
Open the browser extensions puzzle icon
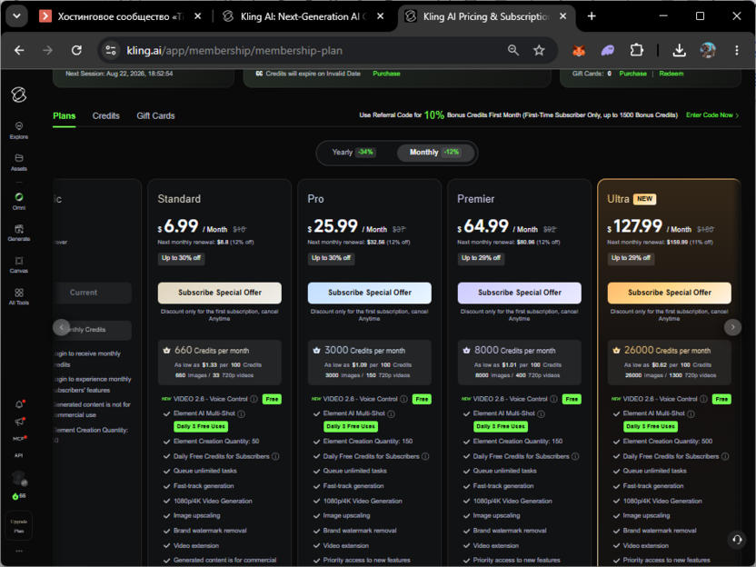(636, 50)
